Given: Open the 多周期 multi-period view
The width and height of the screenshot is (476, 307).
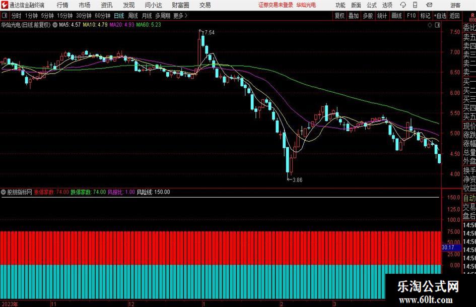Looking at the screenshot, I should click(x=163, y=16).
